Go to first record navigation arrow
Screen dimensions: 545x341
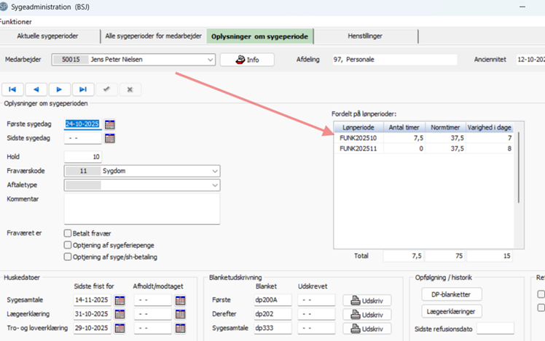point(12,89)
